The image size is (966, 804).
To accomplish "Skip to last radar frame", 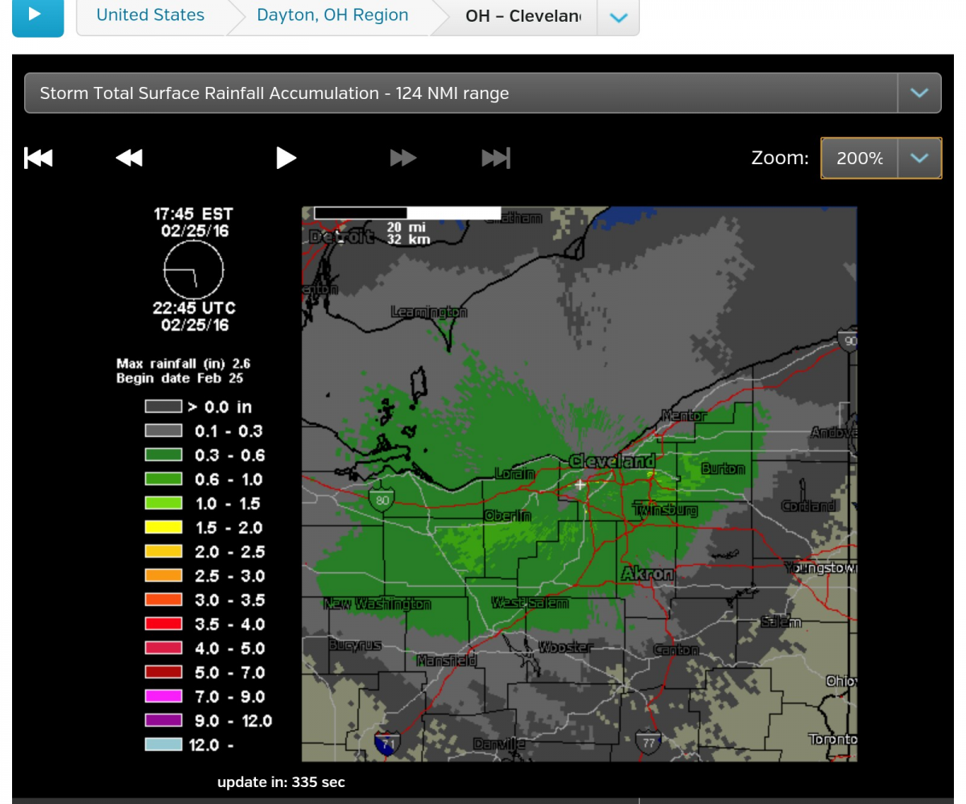I will [496, 158].
